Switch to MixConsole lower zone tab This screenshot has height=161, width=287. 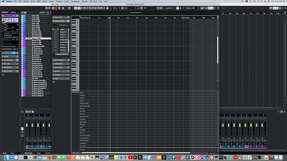[28, 153]
